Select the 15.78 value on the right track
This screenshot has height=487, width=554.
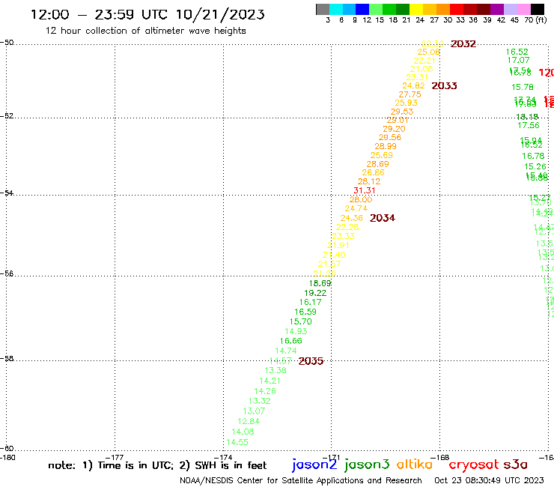click(523, 87)
